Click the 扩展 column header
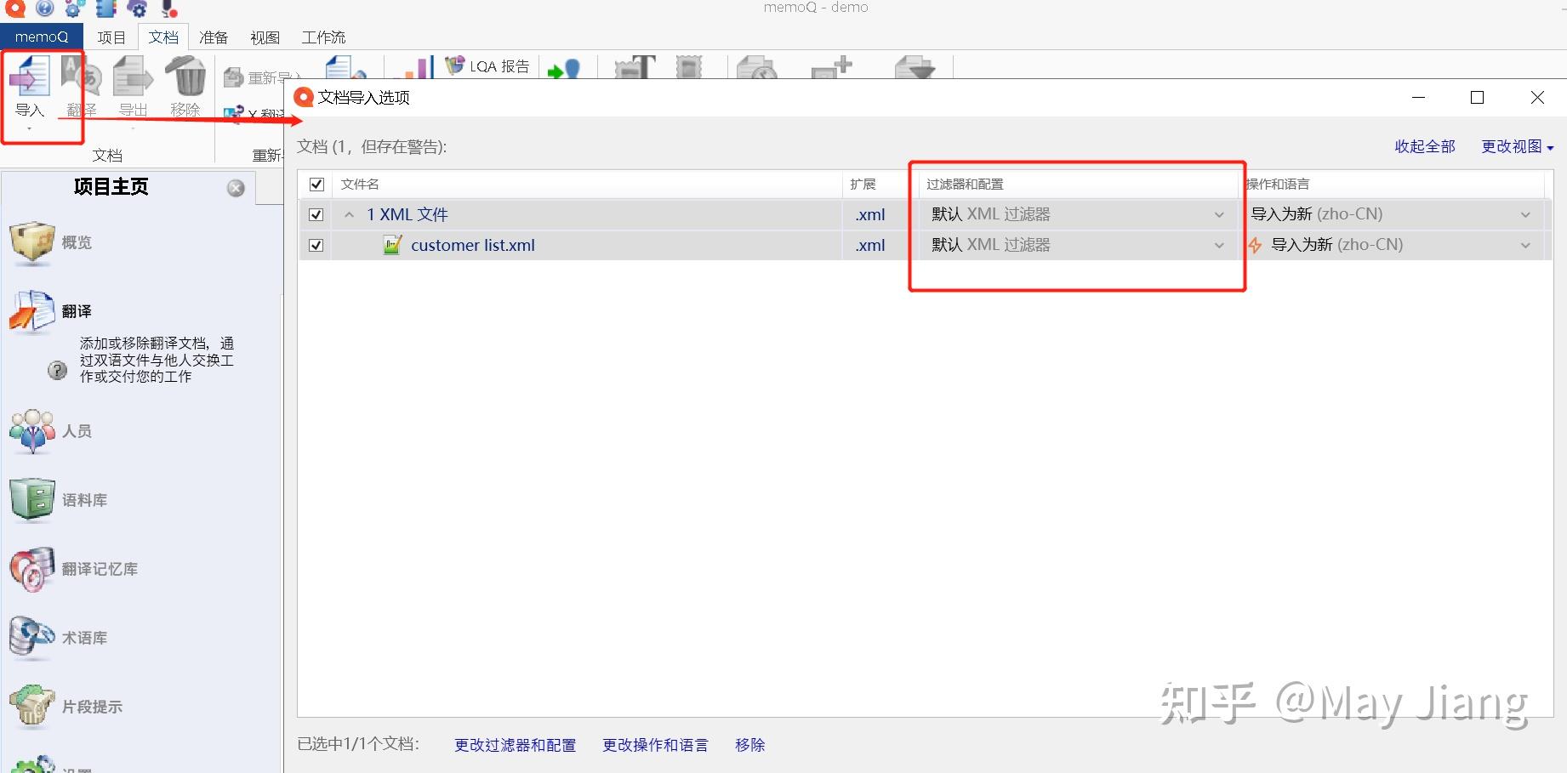The height and width of the screenshot is (773, 1567). (x=863, y=184)
